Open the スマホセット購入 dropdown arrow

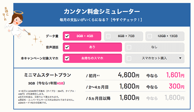click(x=180, y=58)
